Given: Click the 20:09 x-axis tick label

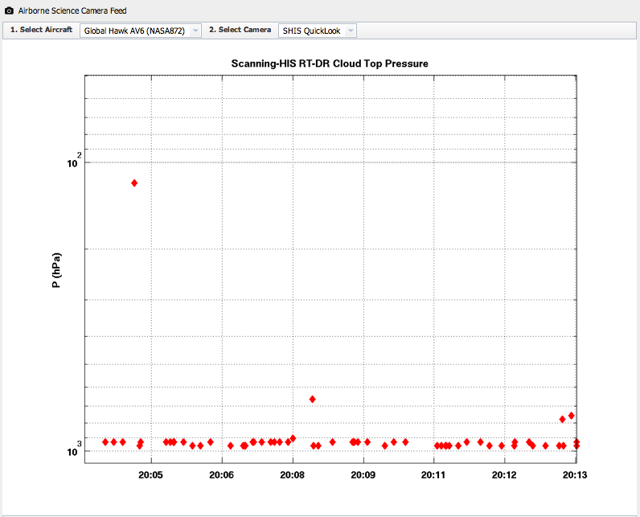Looking at the screenshot, I should pyautogui.click(x=363, y=475).
